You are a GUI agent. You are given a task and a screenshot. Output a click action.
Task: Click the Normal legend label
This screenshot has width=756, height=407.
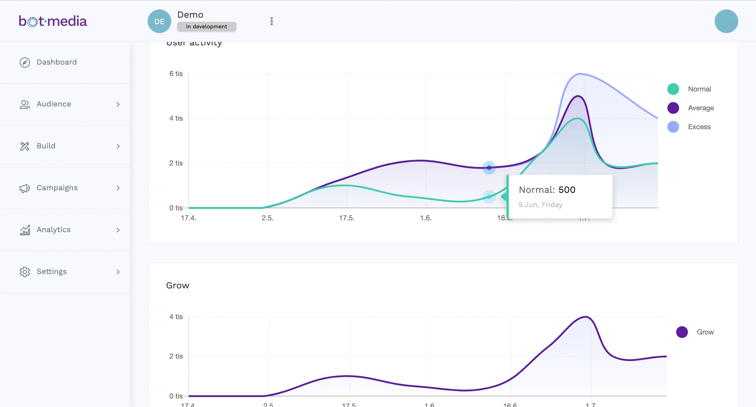[699, 89]
